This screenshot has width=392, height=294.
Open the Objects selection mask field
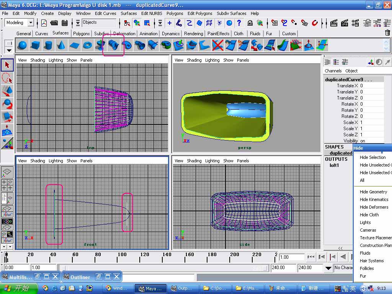[x=99, y=23]
